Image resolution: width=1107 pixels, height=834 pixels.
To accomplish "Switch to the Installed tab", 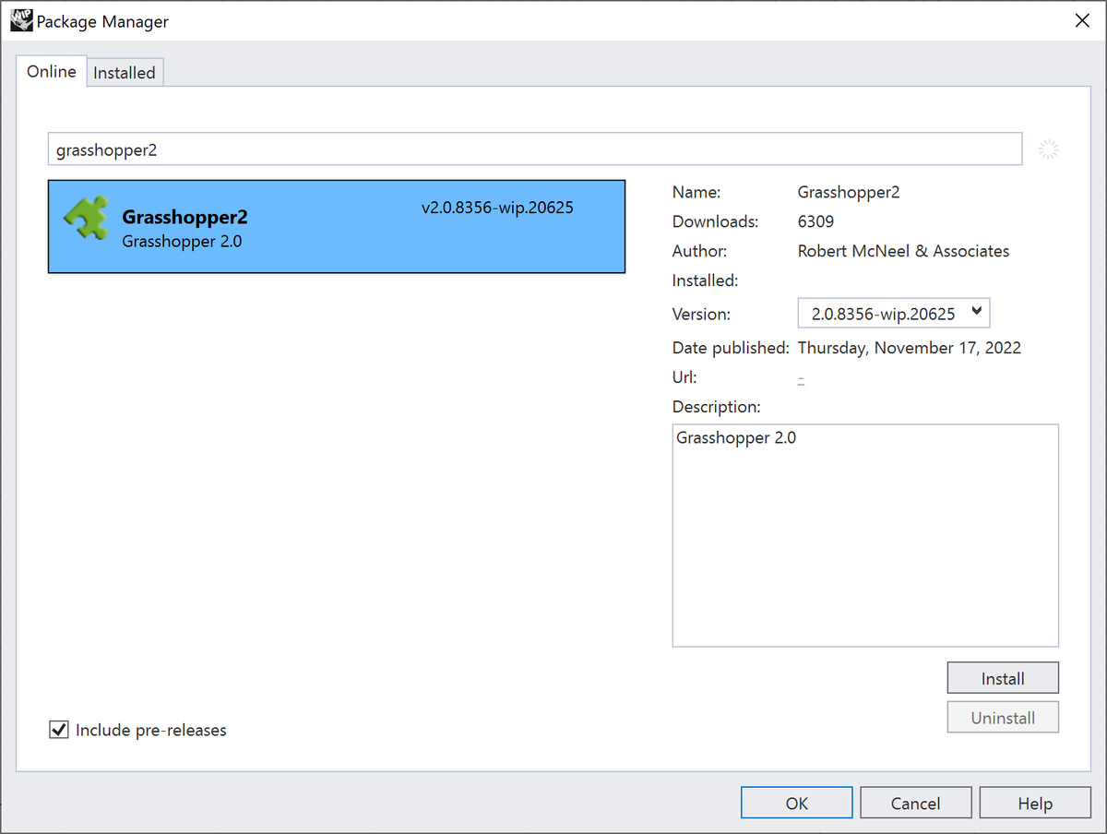I will pos(125,72).
